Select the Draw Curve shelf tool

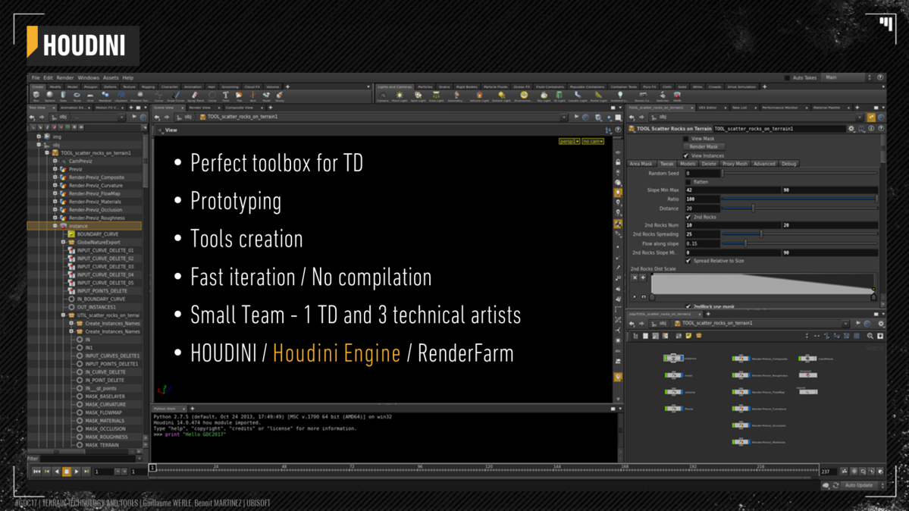pyautogui.click(x=176, y=96)
